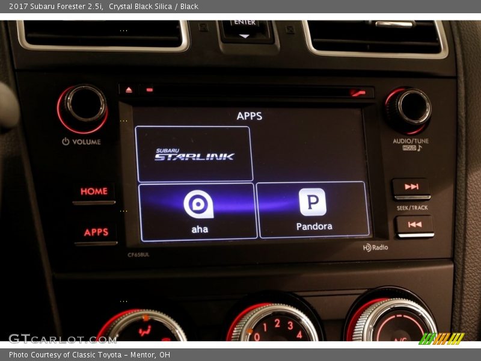This screenshot has width=481, height=361.
Task: Select the A/C temperature dial
Action: pos(392,320)
